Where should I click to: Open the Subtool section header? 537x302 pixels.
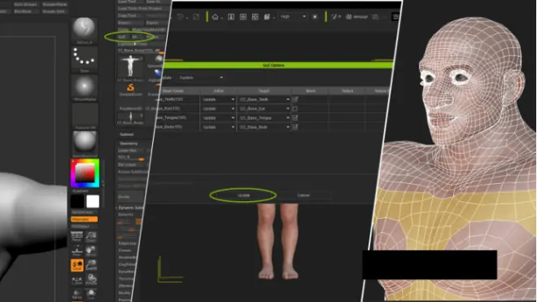(x=127, y=134)
